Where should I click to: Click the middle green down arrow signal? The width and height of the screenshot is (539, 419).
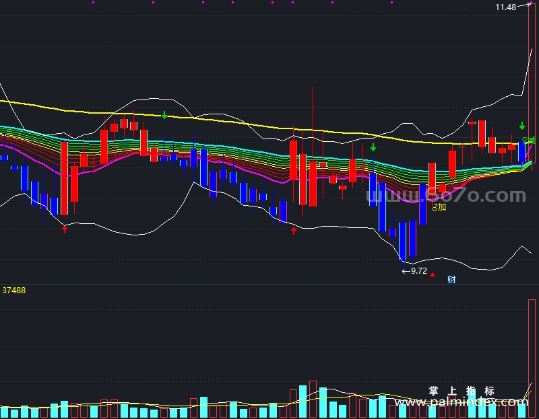pyautogui.click(x=373, y=147)
